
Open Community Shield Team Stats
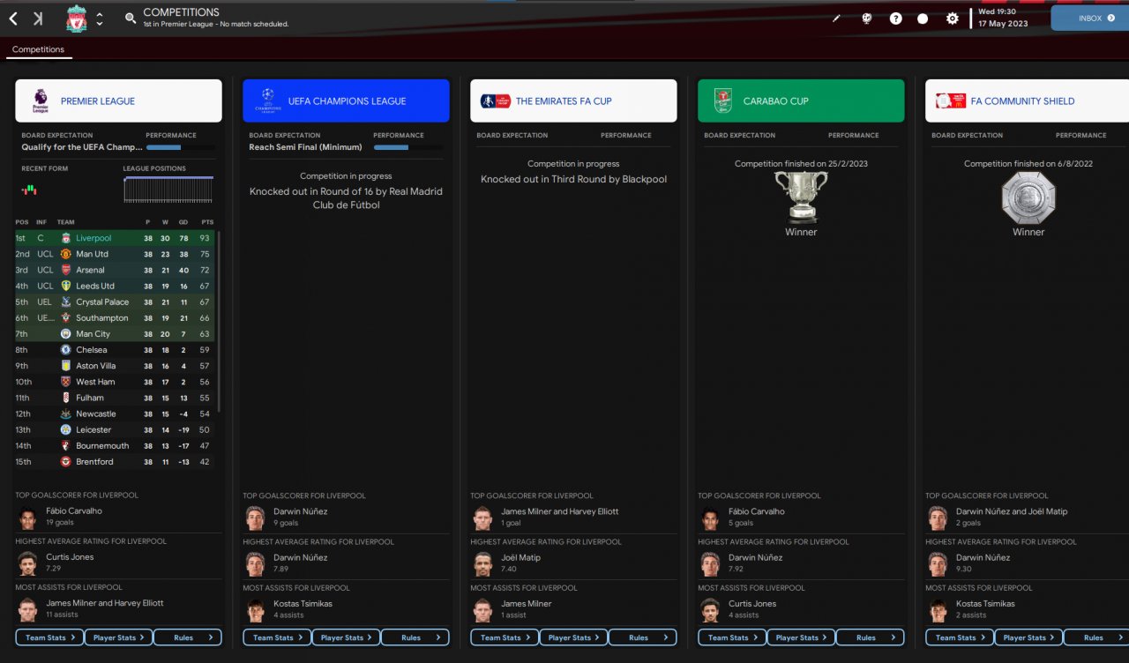960,637
